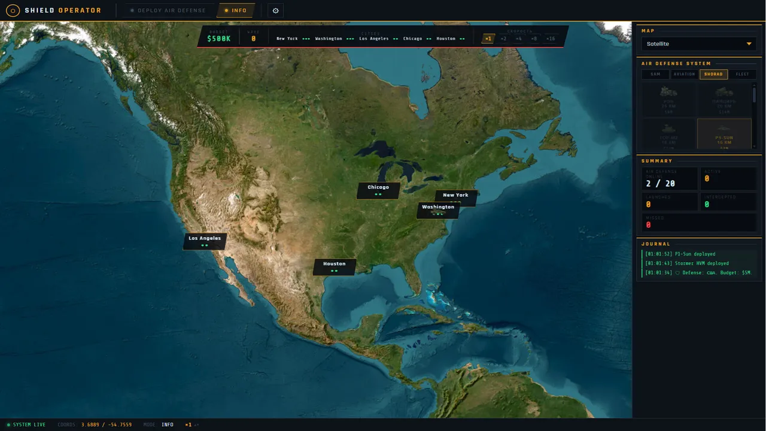This screenshot has height=431, width=766.
Task: Switch to the SAM tab
Action: coord(655,74)
